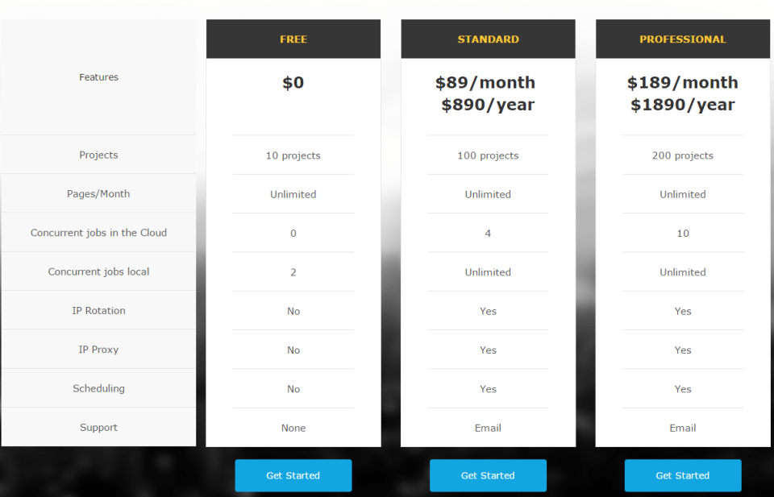Click the Scheduling feature label
This screenshot has height=497, width=774.
click(98, 388)
